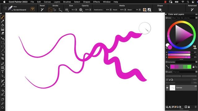Select the Pen shape tool

tap(2, 64)
